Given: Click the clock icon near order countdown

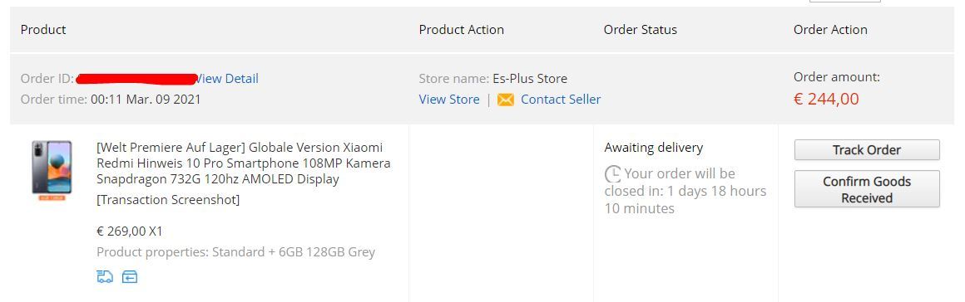Looking at the screenshot, I should tap(613, 173).
